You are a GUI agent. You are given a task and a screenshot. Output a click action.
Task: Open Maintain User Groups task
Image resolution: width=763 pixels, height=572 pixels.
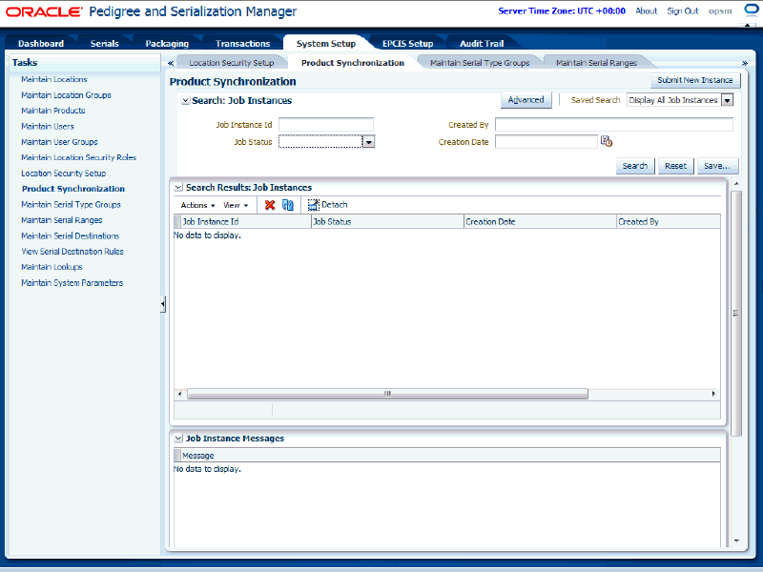click(x=59, y=141)
